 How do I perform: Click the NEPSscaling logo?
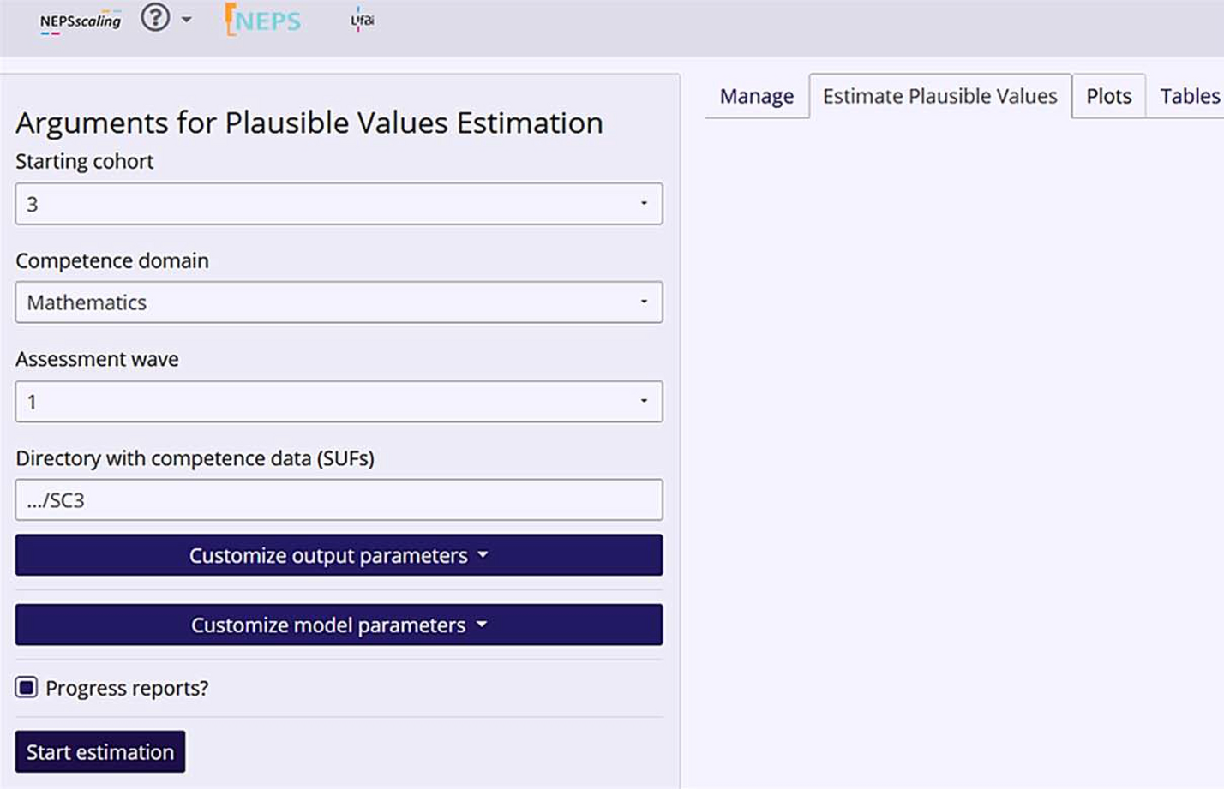81,21
